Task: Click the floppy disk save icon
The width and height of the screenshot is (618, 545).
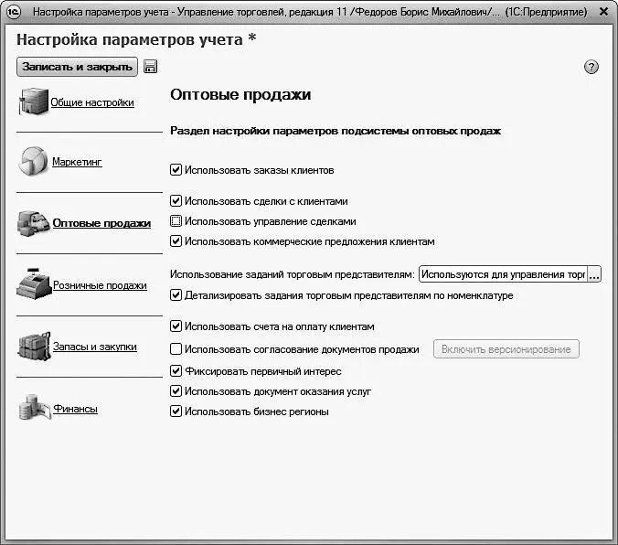Action: point(151,67)
